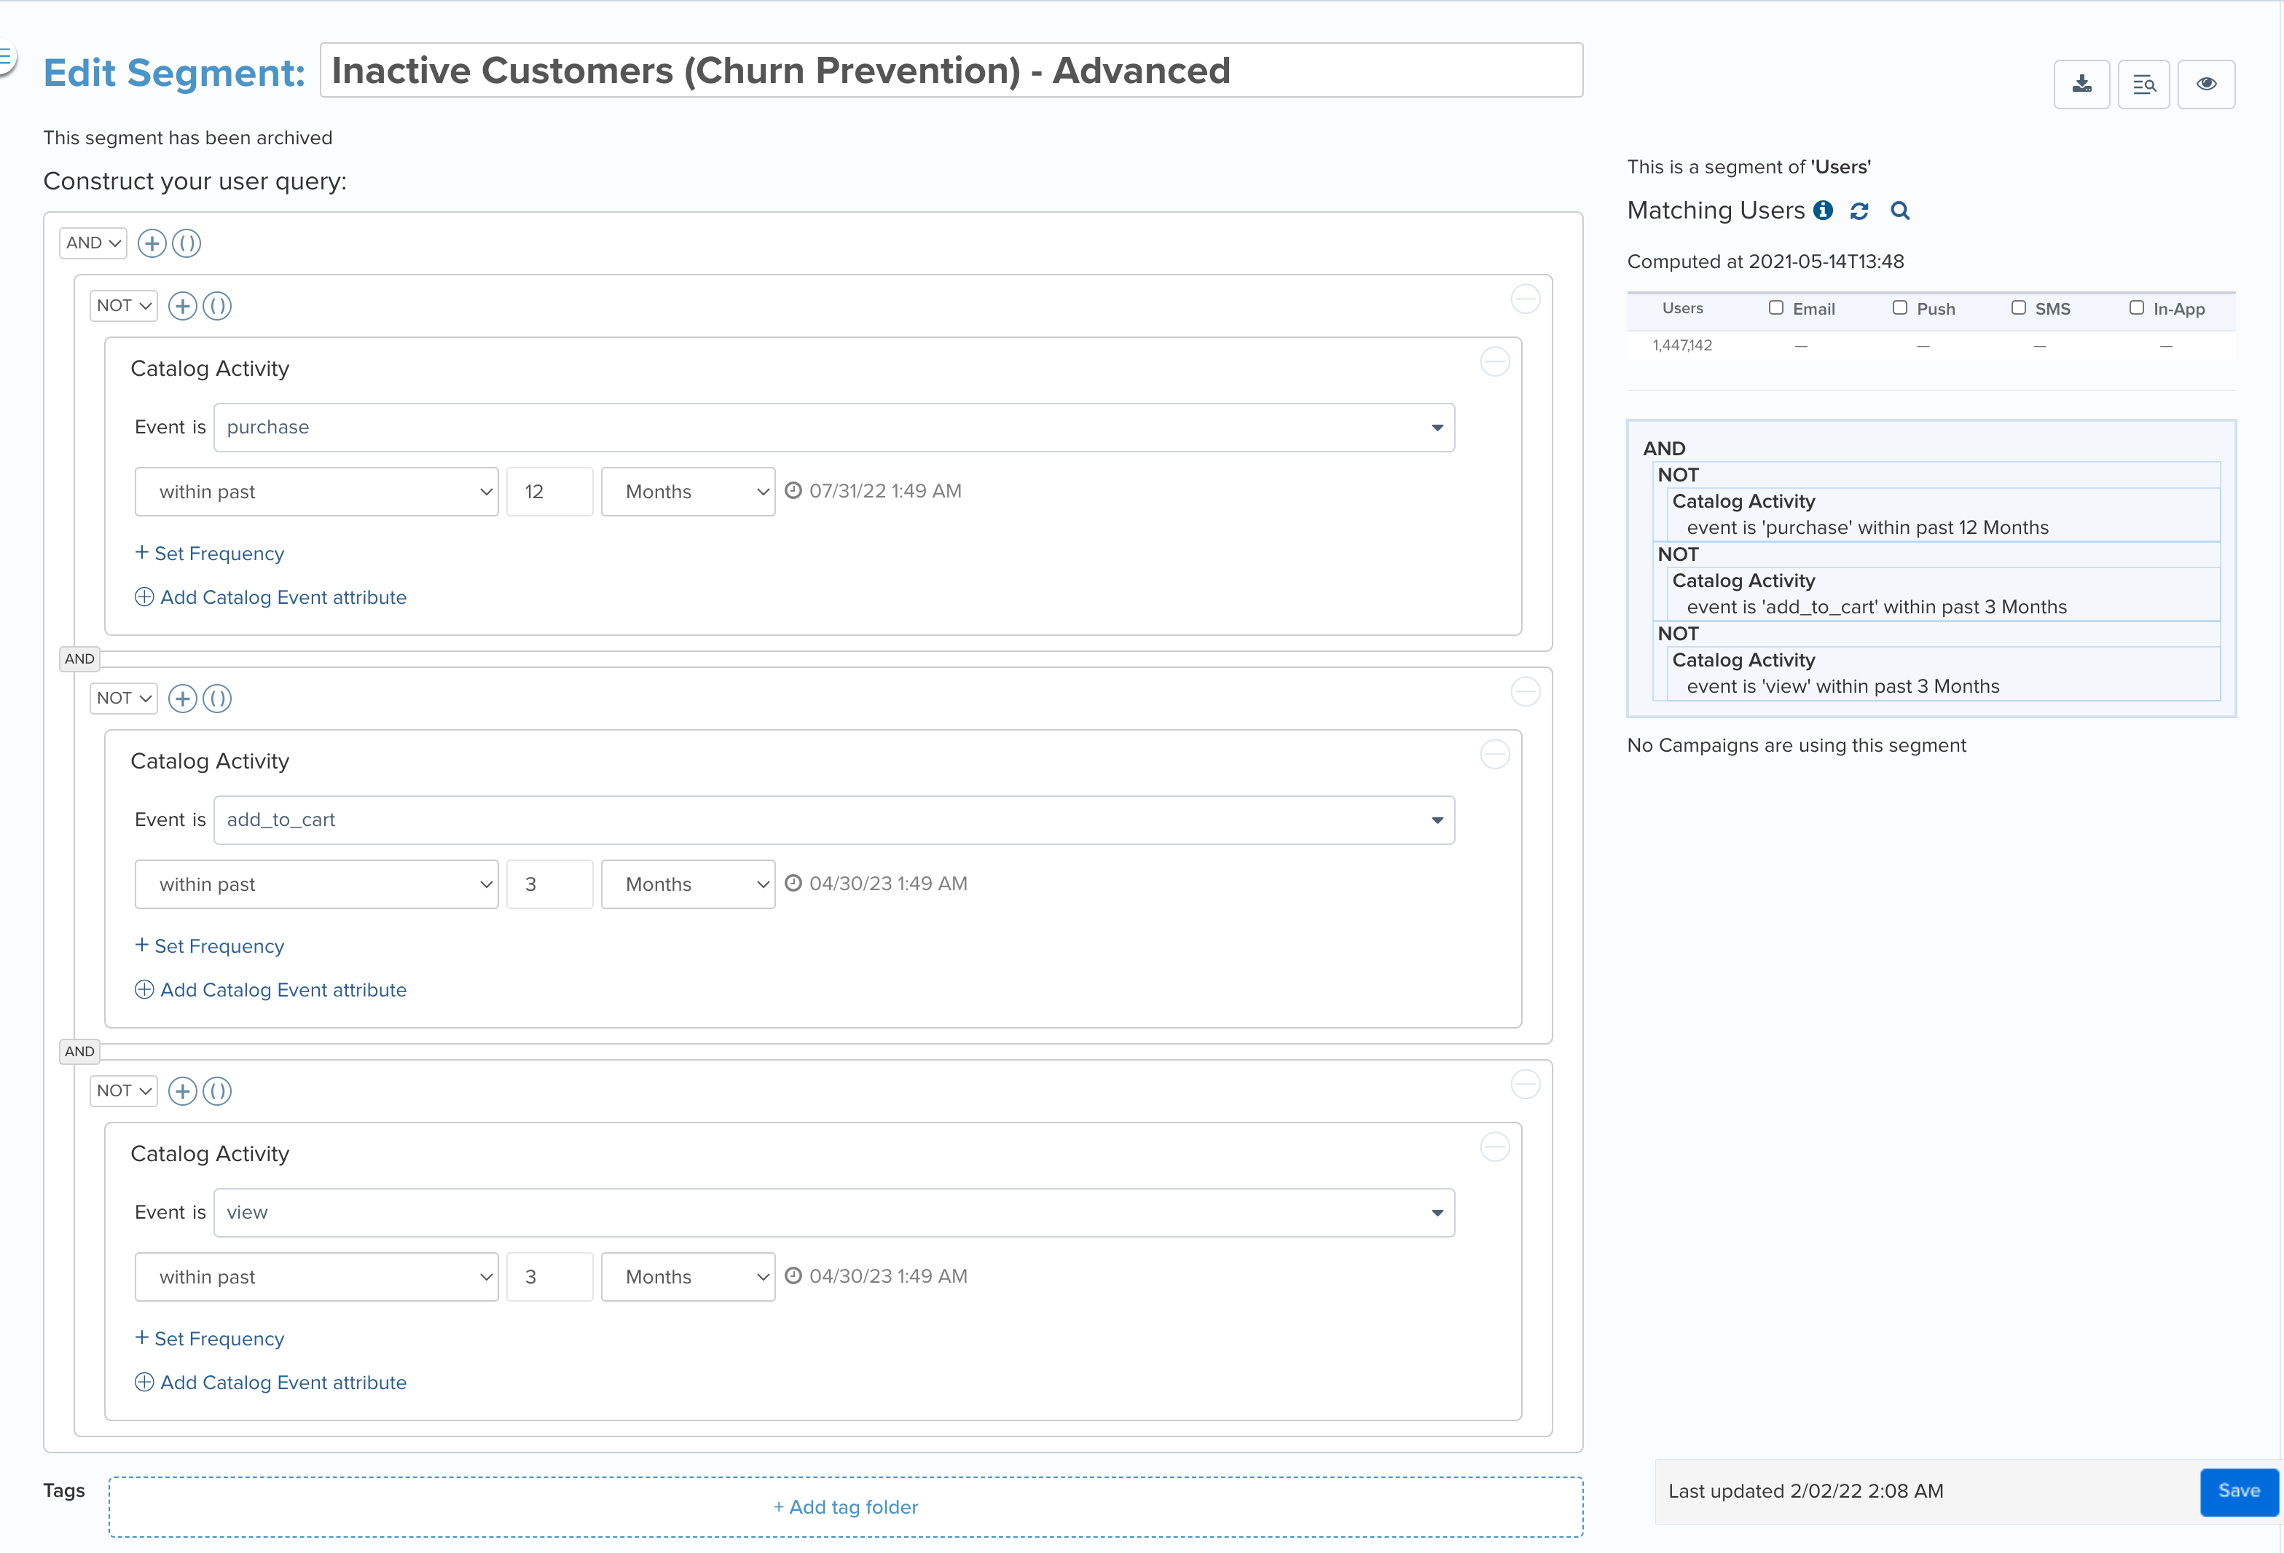Click summary text 'view' within past 3 Months
The height and width of the screenshot is (1553, 2284).
pyautogui.click(x=1842, y=687)
